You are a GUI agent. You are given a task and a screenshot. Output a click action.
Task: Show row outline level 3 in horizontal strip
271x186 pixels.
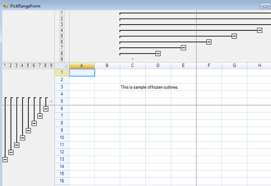[x=17, y=66]
